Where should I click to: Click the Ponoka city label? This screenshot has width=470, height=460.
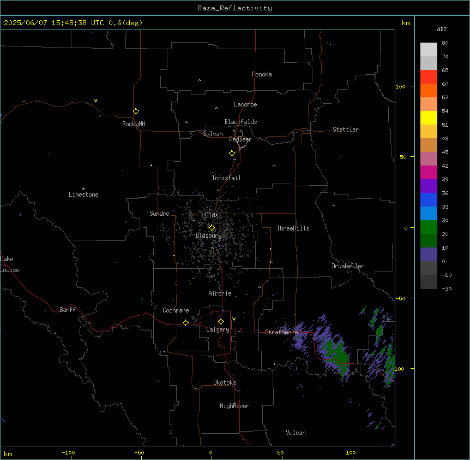(262, 74)
